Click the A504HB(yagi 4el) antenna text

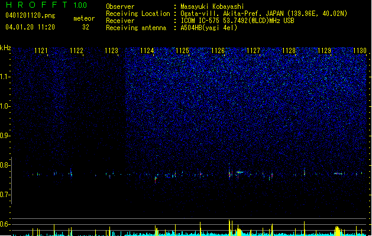(209, 28)
